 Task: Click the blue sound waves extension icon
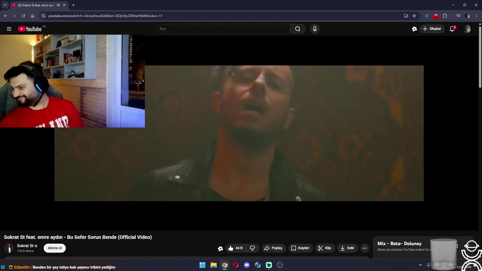(427, 16)
